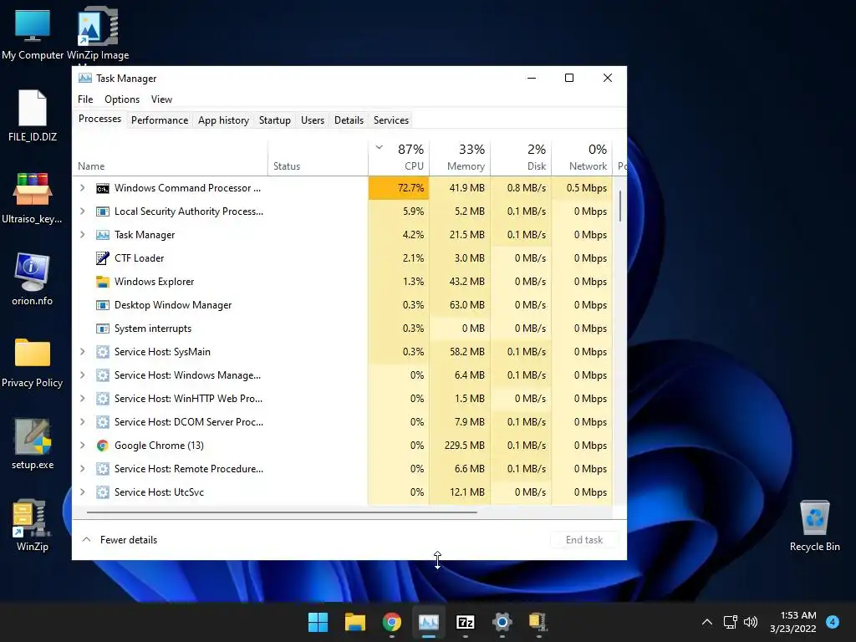The width and height of the screenshot is (856, 642).
Task: Sort processes by the Network column
Action: tap(583, 158)
